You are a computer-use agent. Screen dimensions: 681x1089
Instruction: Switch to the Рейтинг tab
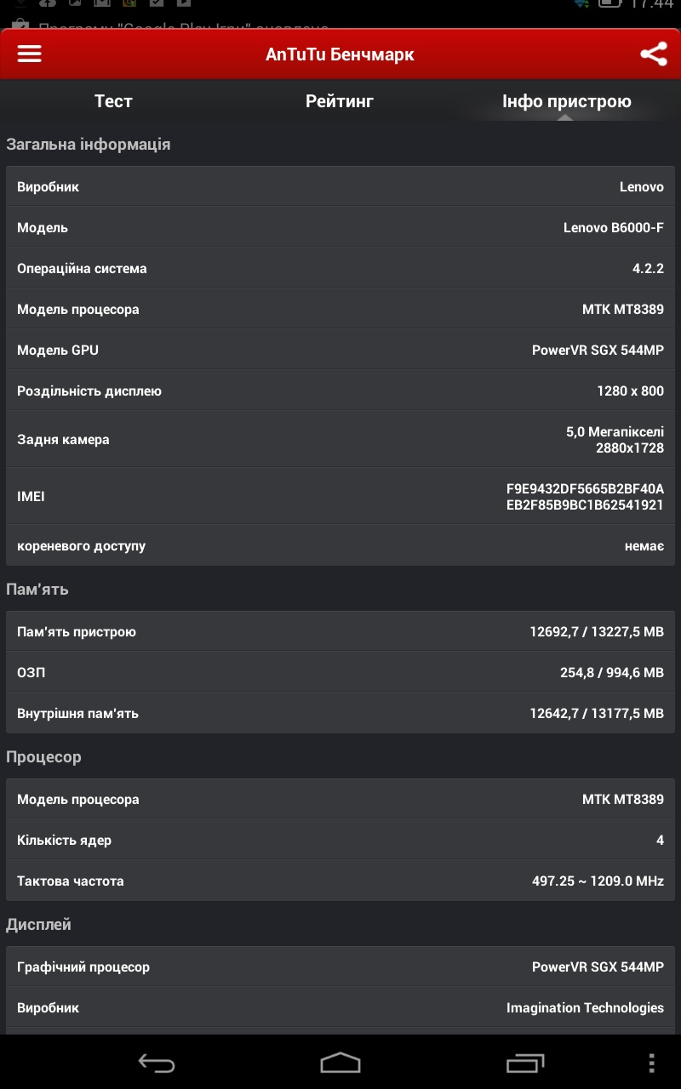coord(340,101)
